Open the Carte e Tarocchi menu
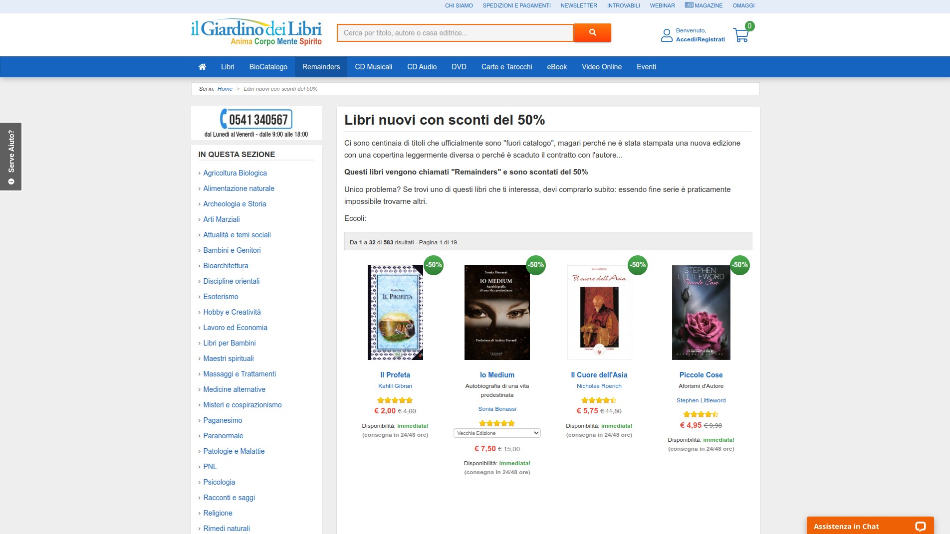The height and width of the screenshot is (534, 950). 506,67
